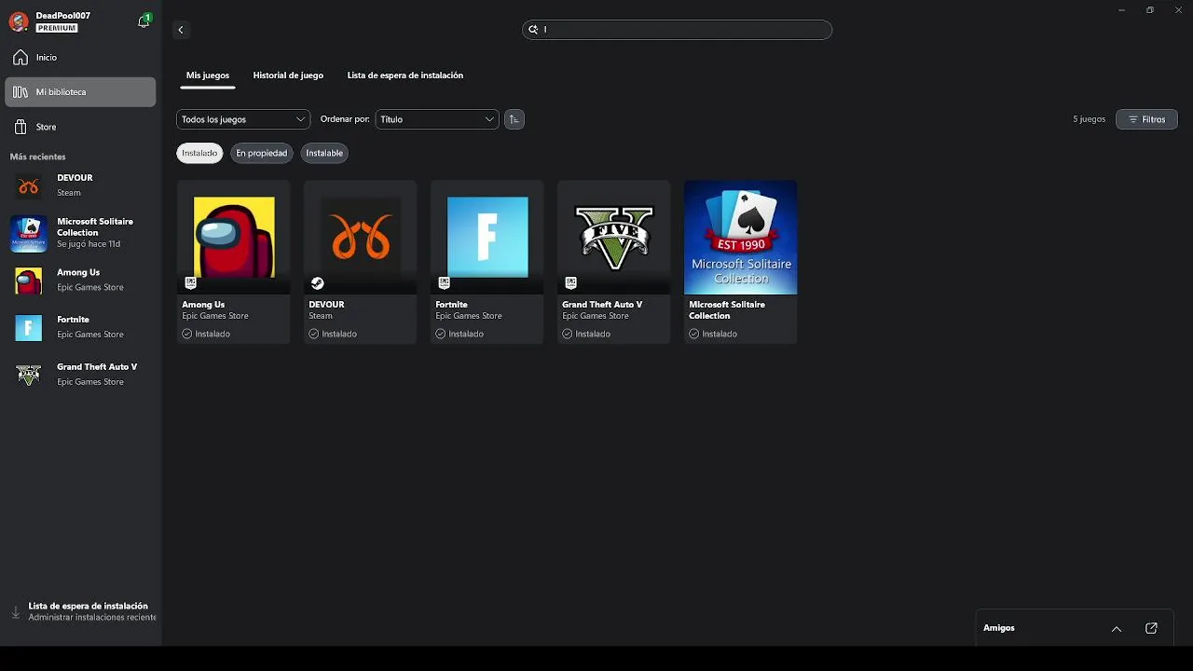Toggle the sort order direction button
Viewport: 1193px width, 671px height.
(514, 119)
